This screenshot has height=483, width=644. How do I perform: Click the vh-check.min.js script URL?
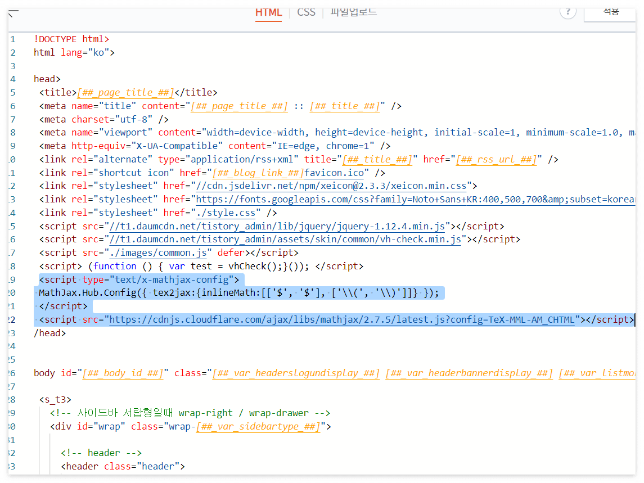[x=285, y=240]
